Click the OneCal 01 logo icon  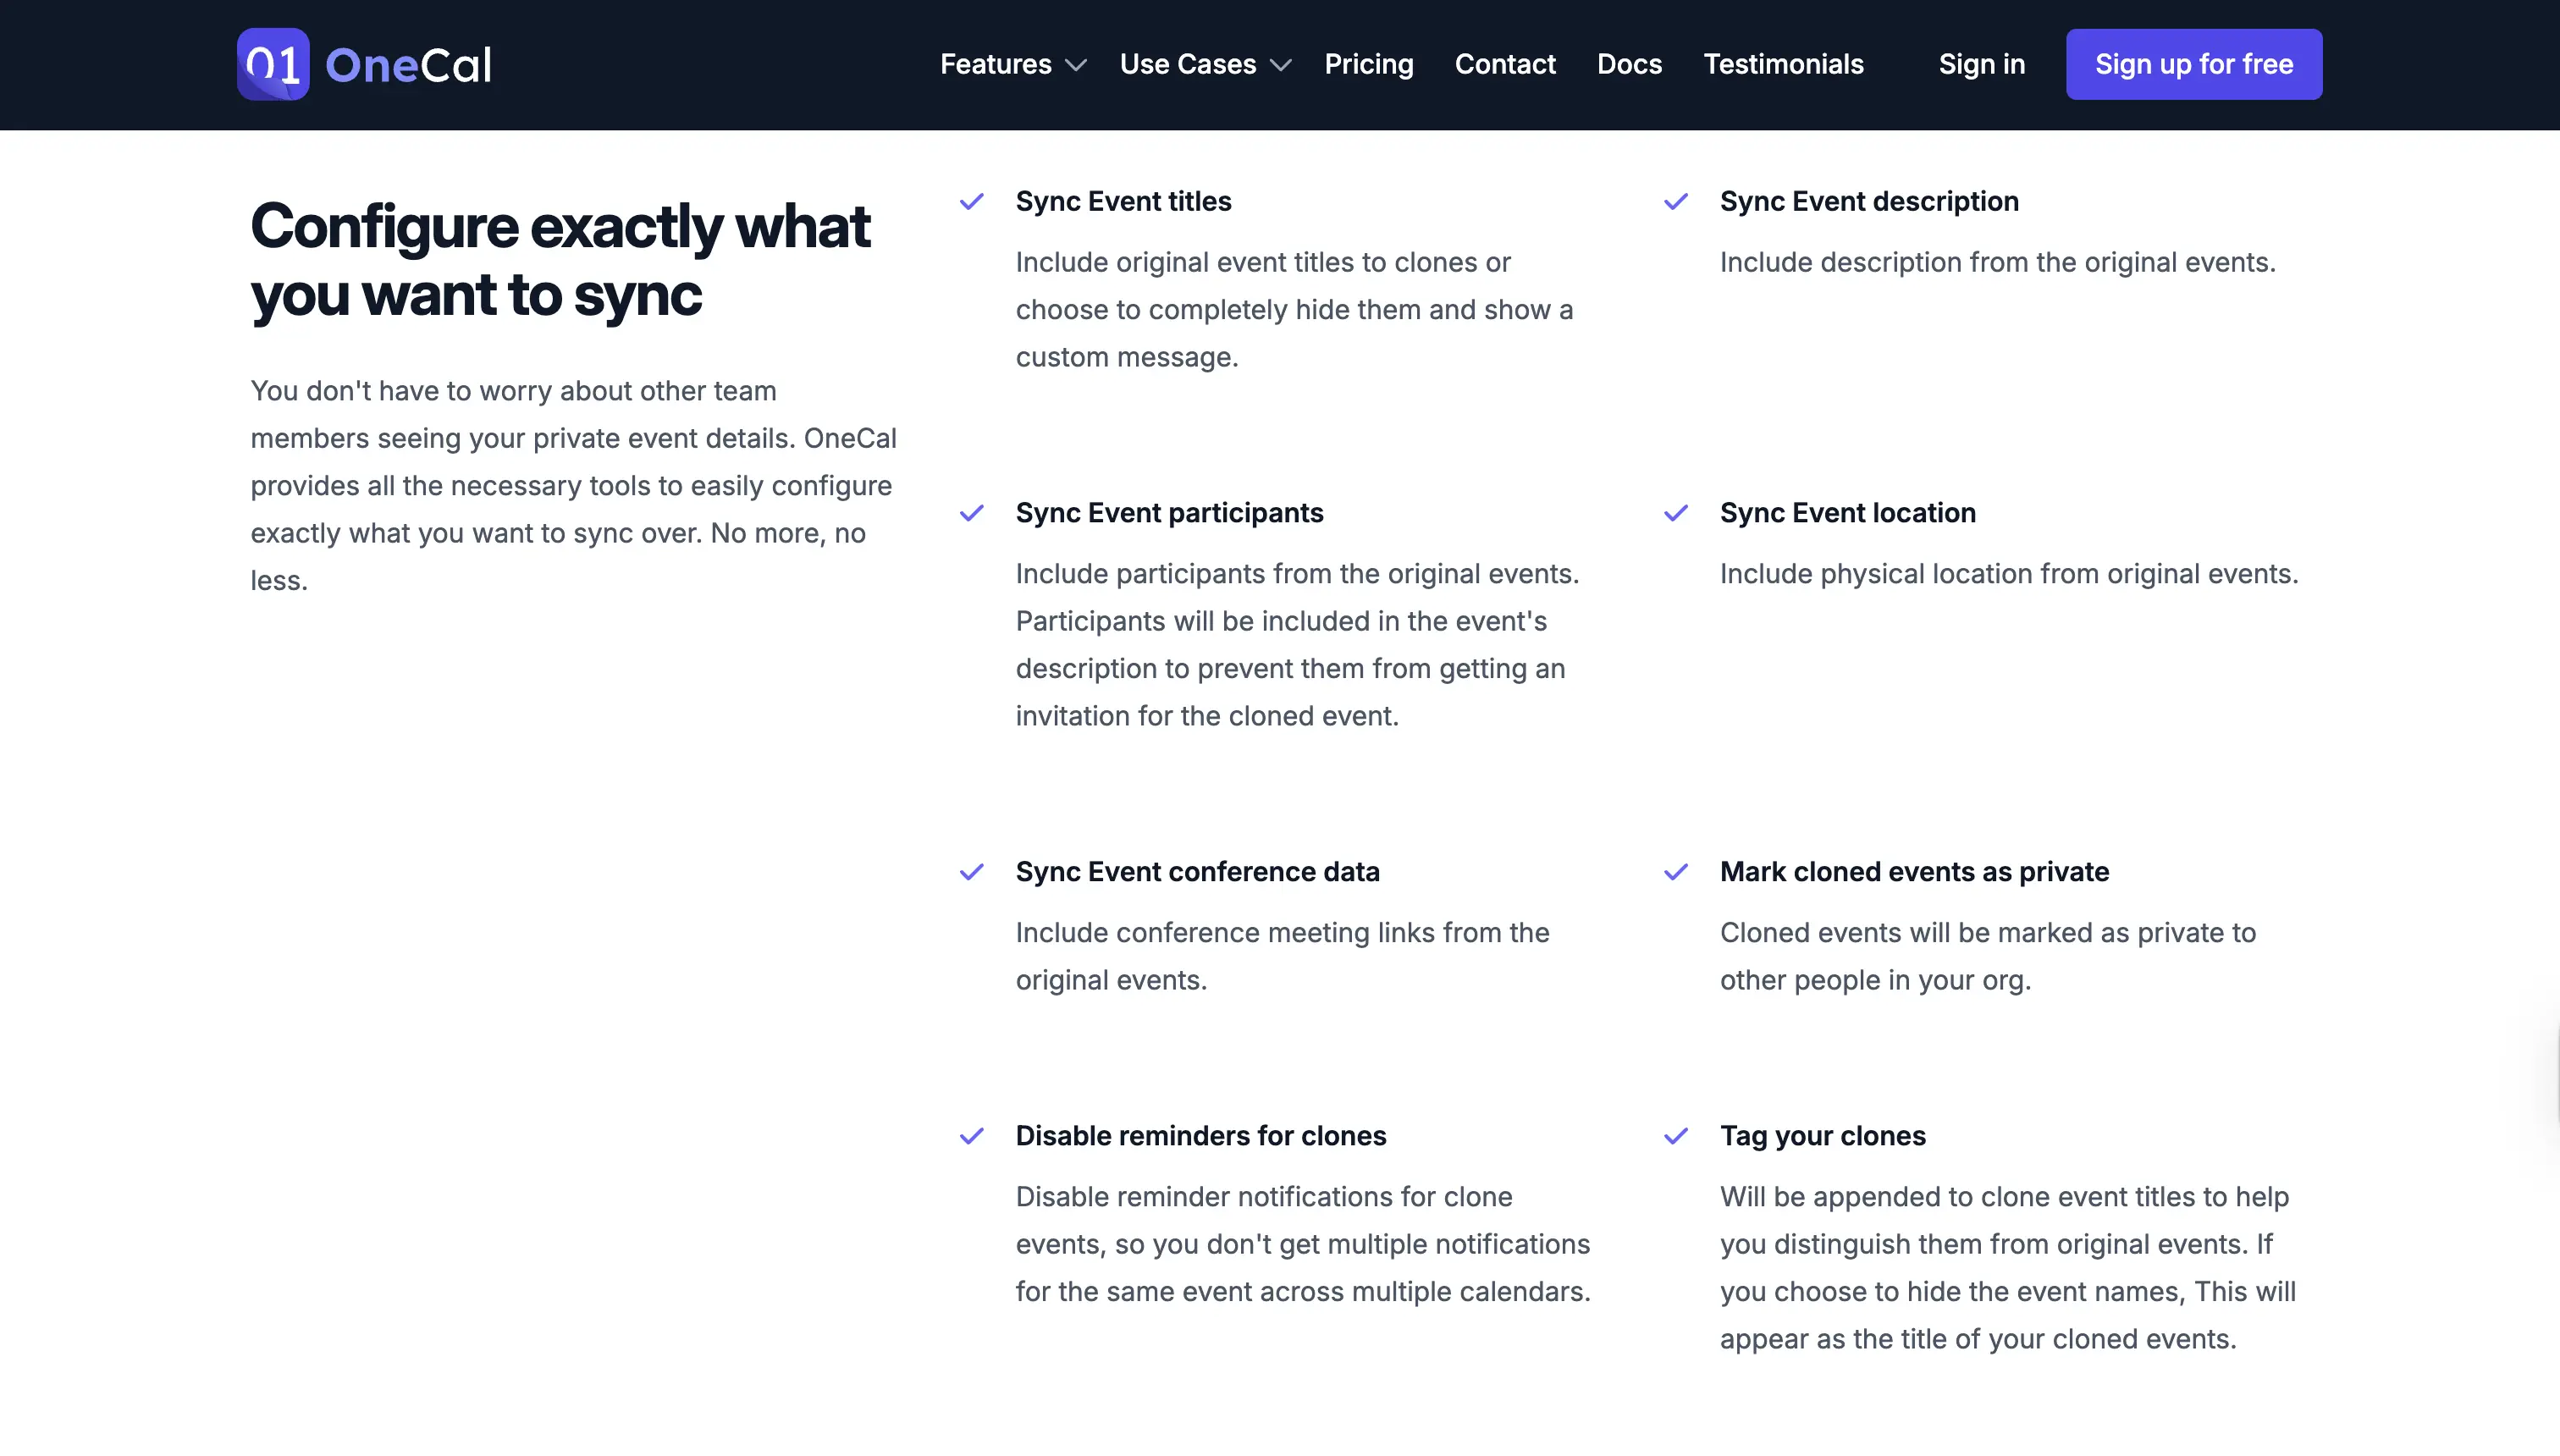pyautogui.click(x=273, y=64)
